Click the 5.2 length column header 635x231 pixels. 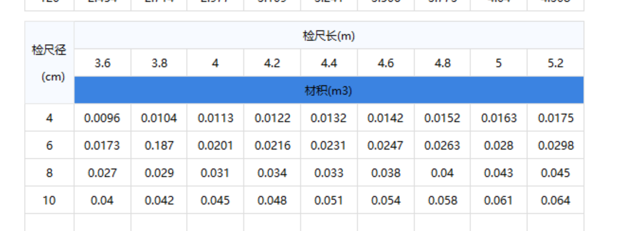(555, 63)
